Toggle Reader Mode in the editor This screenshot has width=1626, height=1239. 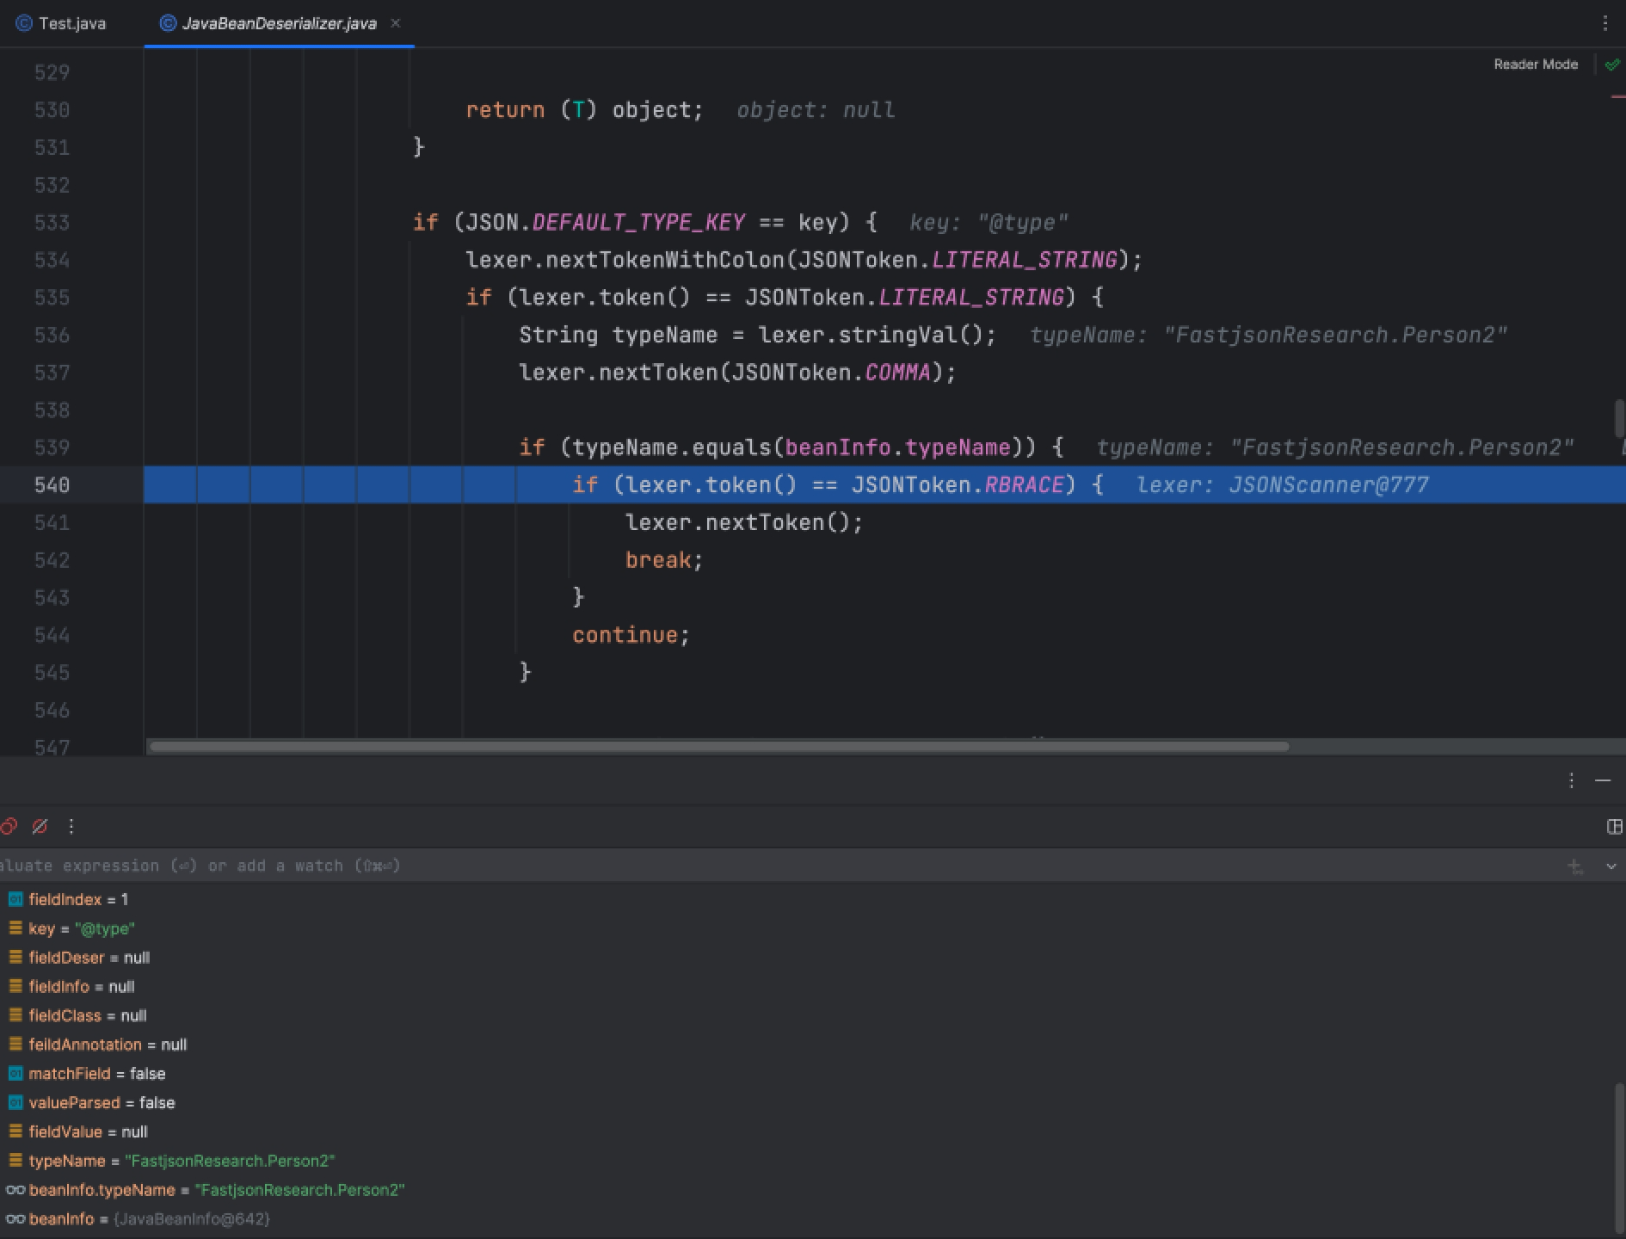1536,65
